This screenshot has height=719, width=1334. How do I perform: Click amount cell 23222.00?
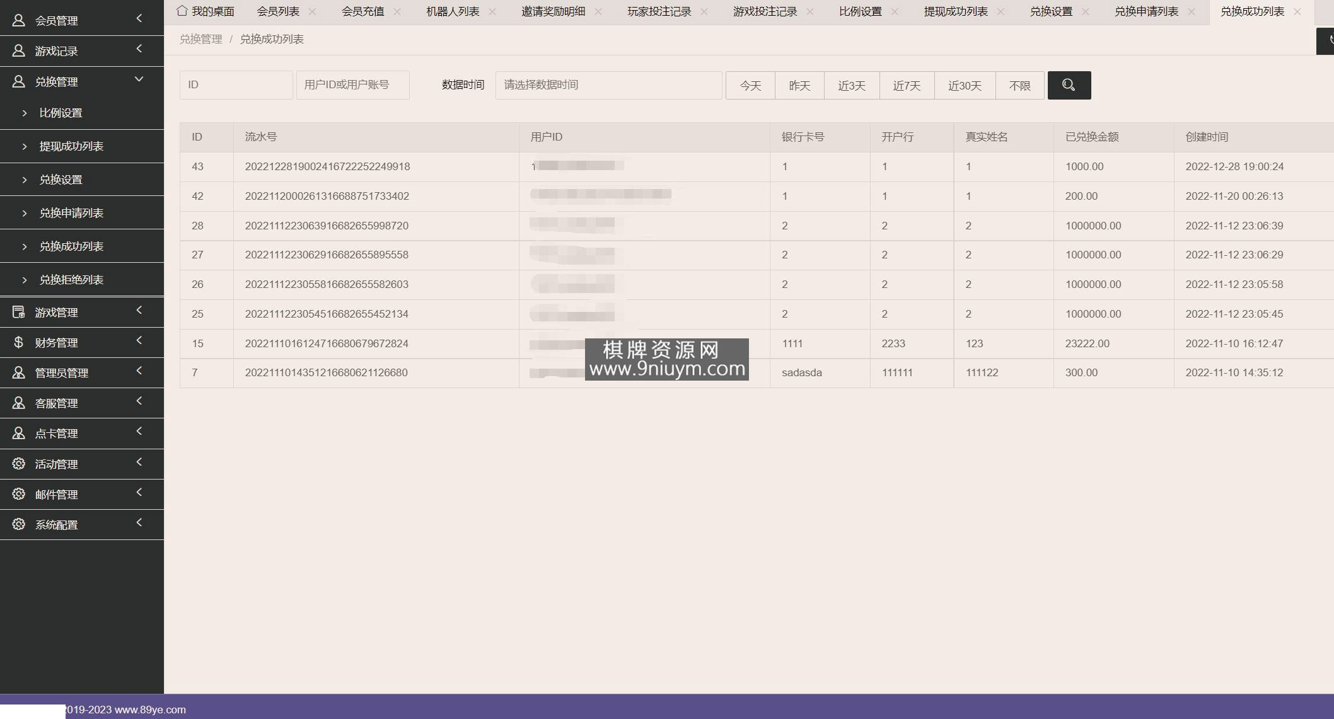coord(1087,343)
